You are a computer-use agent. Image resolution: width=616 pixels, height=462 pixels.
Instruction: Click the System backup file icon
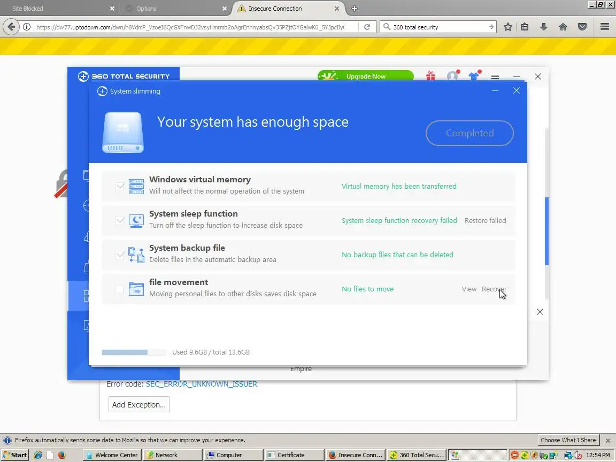[136, 255]
